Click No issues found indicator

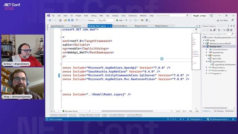(70, 111)
